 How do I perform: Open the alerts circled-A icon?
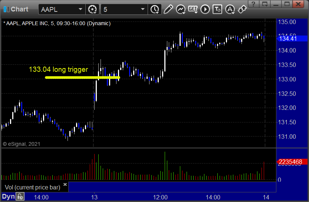point(230,9)
